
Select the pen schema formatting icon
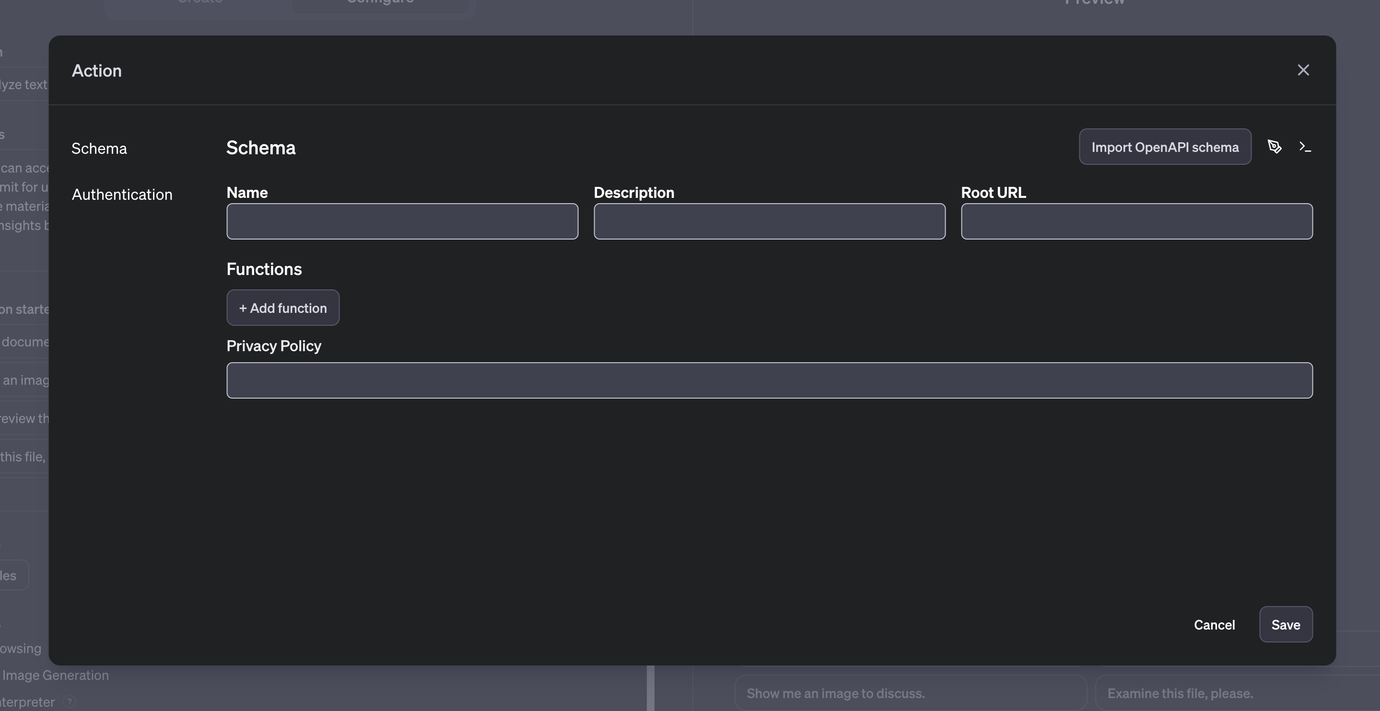pos(1275,146)
